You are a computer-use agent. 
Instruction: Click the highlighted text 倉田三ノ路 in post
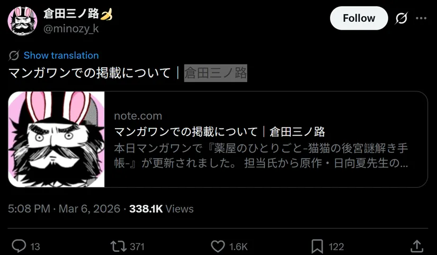click(x=216, y=73)
